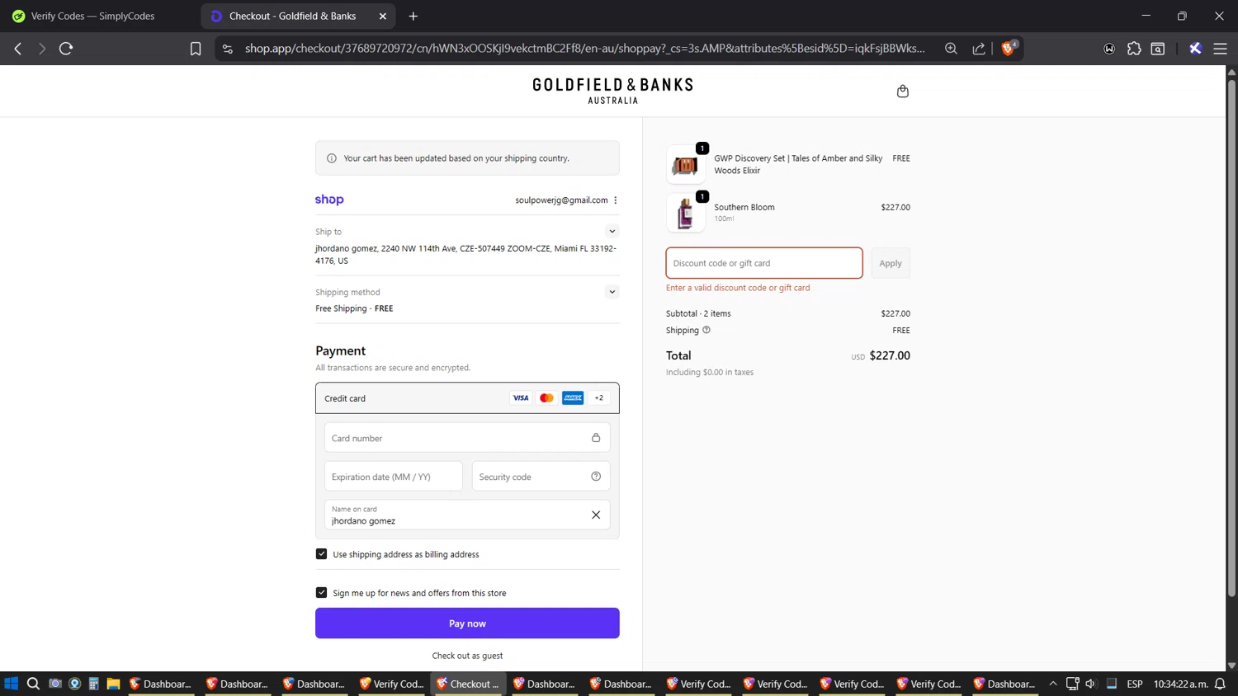Screen dimensions: 1238x696
Task: Expand the Shipping method section
Action: (612, 292)
